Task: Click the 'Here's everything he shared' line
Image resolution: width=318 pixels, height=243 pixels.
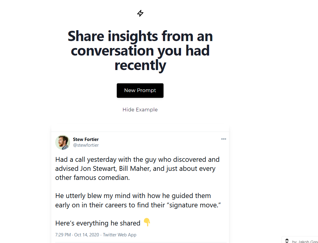Action: pos(98,223)
